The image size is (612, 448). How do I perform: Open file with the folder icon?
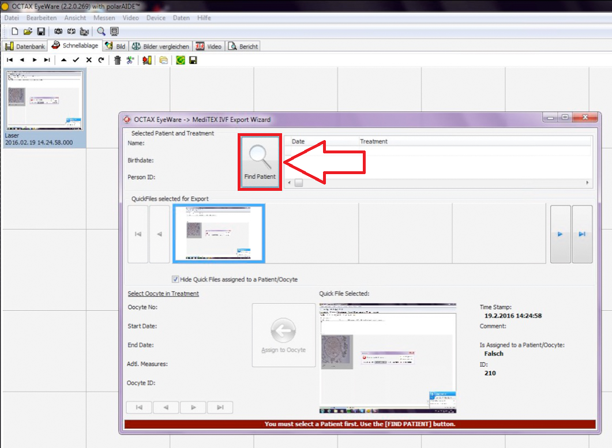(28, 31)
